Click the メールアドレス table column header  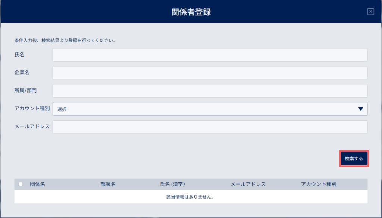[x=248, y=184]
